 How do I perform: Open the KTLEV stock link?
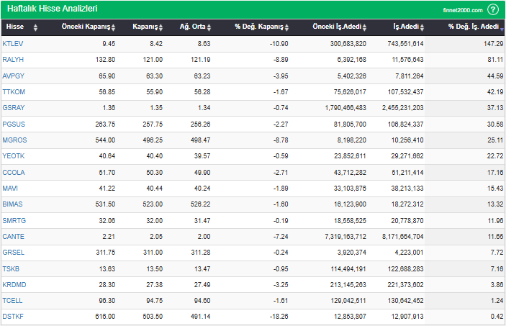[x=13, y=43]
